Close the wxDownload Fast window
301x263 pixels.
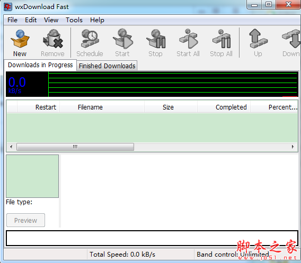tap(288, 5)
